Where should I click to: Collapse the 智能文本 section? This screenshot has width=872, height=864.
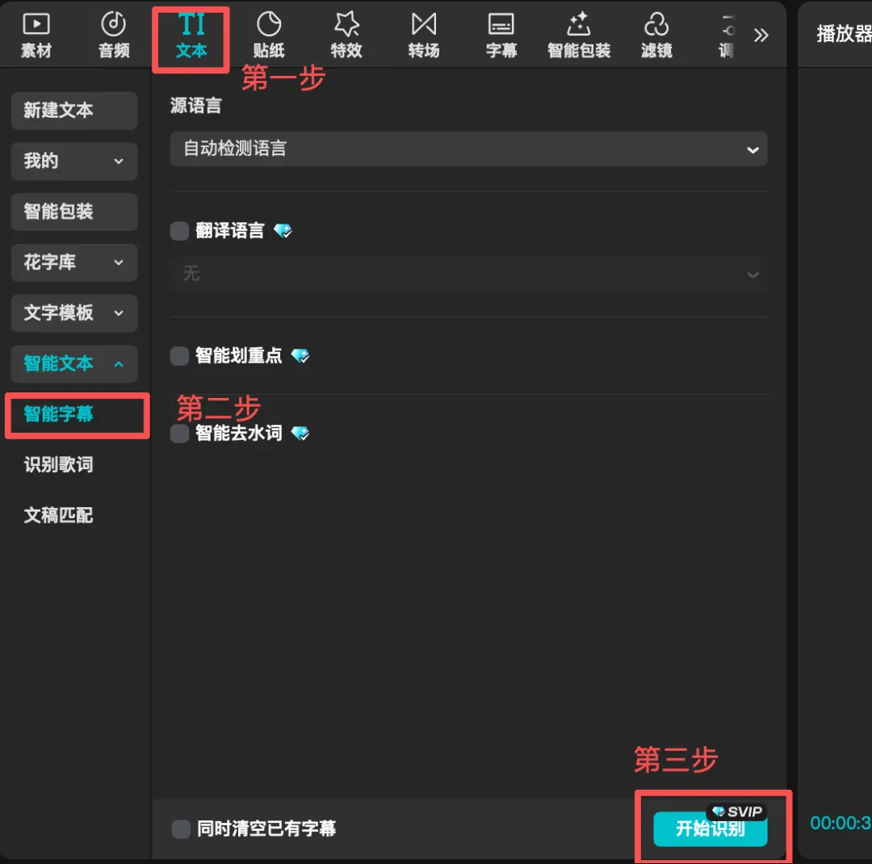pyautogui.click(x=73, y=363)
